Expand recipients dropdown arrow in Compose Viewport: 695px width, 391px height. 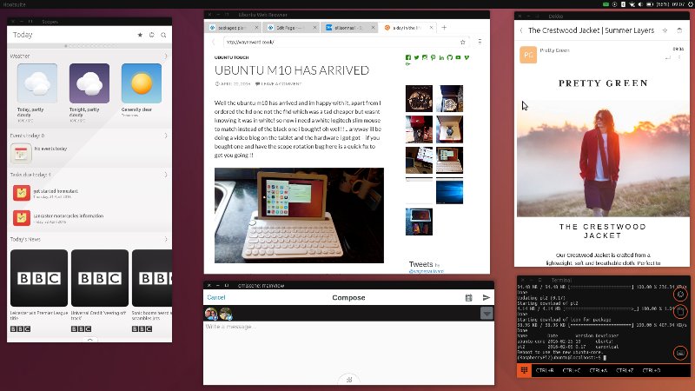486,314
